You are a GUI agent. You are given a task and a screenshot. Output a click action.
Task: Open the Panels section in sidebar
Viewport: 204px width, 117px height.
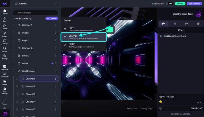pyautogui.click(x=5, y=49)
